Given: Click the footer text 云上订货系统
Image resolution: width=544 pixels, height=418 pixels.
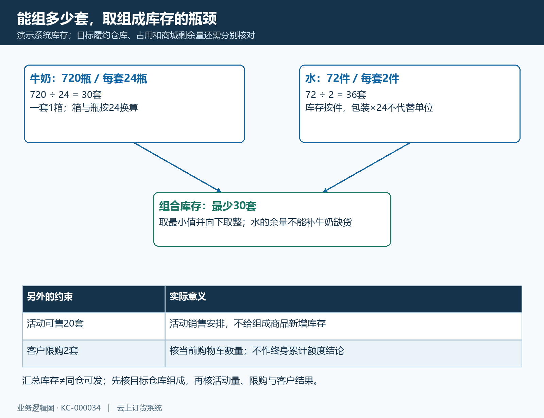Looking at the screenshot, I should (x=139, y=408).
